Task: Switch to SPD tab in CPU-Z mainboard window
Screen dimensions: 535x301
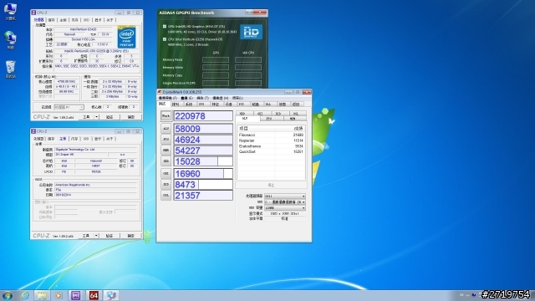Action: point(86,139)
